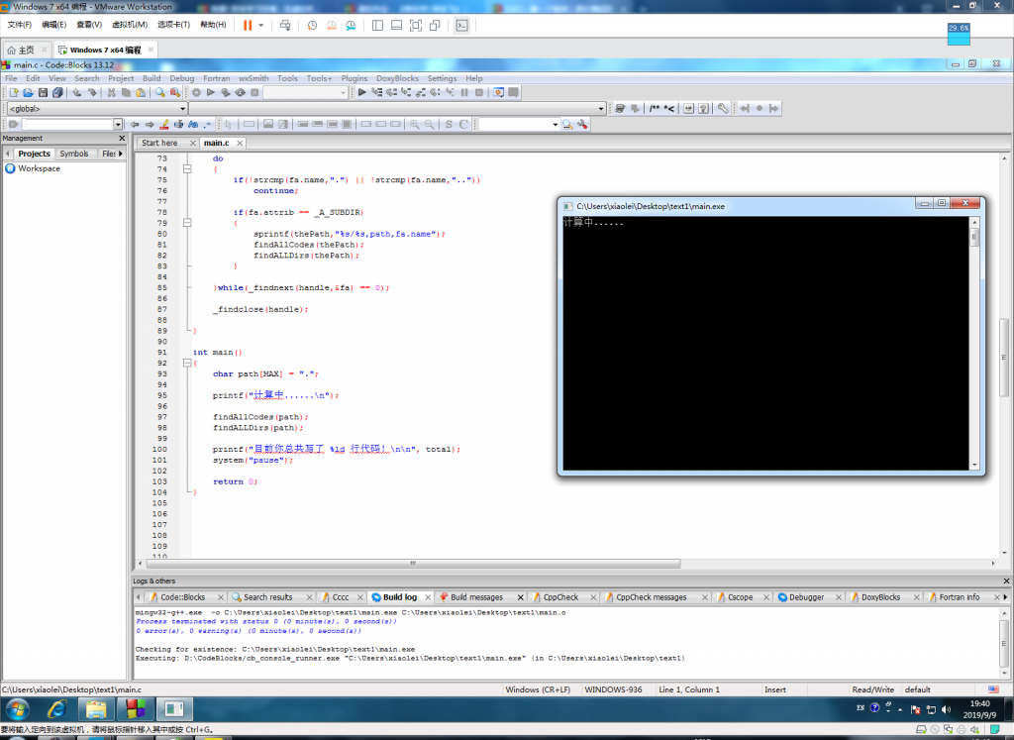Viewport: 1014px width, 740px height.
Task: Jump back with left arrow icon
Action: (x=135, y=124)
